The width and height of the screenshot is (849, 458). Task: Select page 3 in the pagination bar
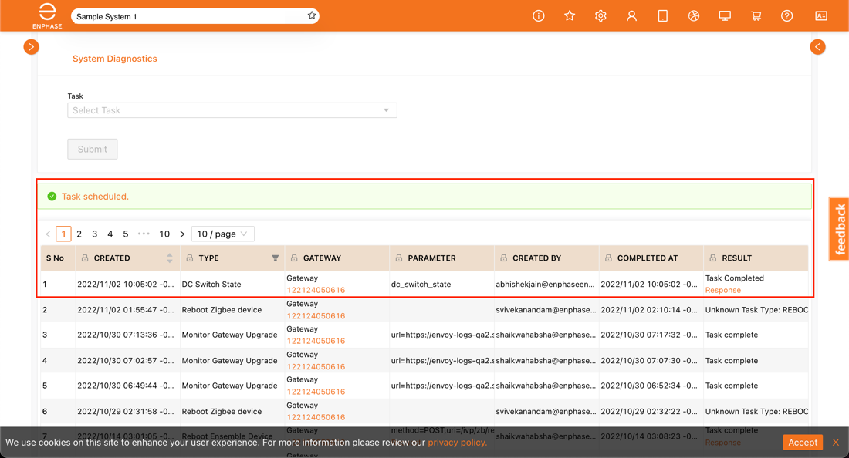(x=94, y=234)
